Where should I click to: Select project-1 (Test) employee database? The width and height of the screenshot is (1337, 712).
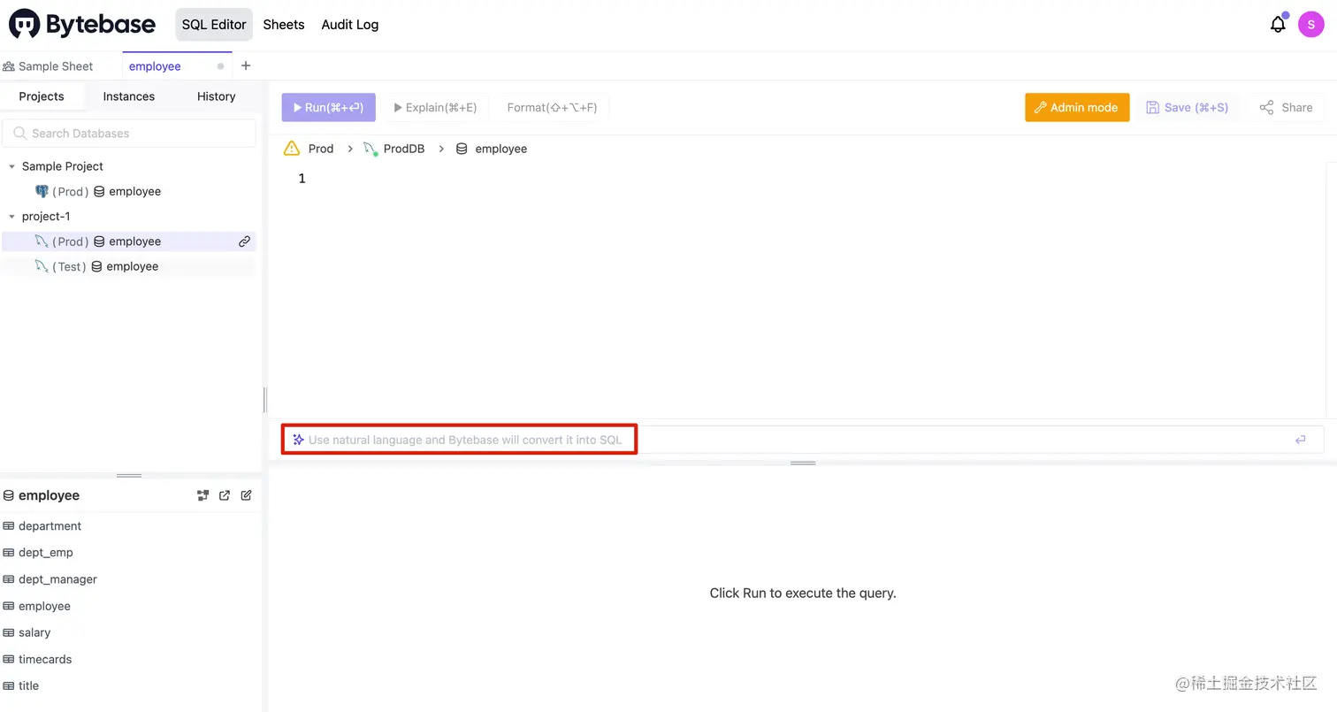(x=129, y=266)
